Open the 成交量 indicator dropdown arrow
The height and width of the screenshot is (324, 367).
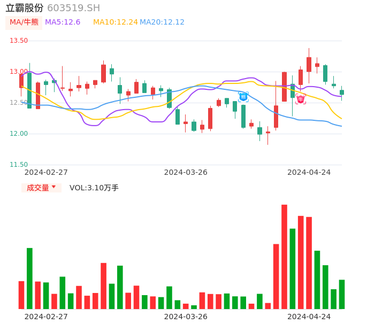click(x=53, y=187)
